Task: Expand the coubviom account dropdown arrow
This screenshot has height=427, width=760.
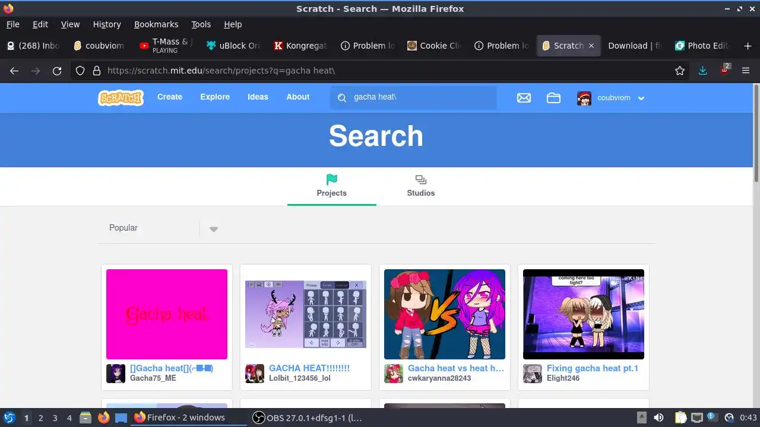Action: [641, 98]
